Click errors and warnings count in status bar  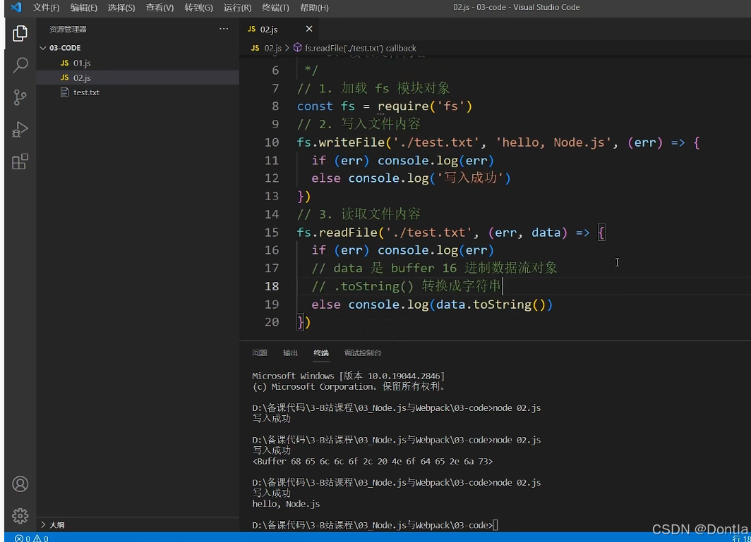pos(32,538)
